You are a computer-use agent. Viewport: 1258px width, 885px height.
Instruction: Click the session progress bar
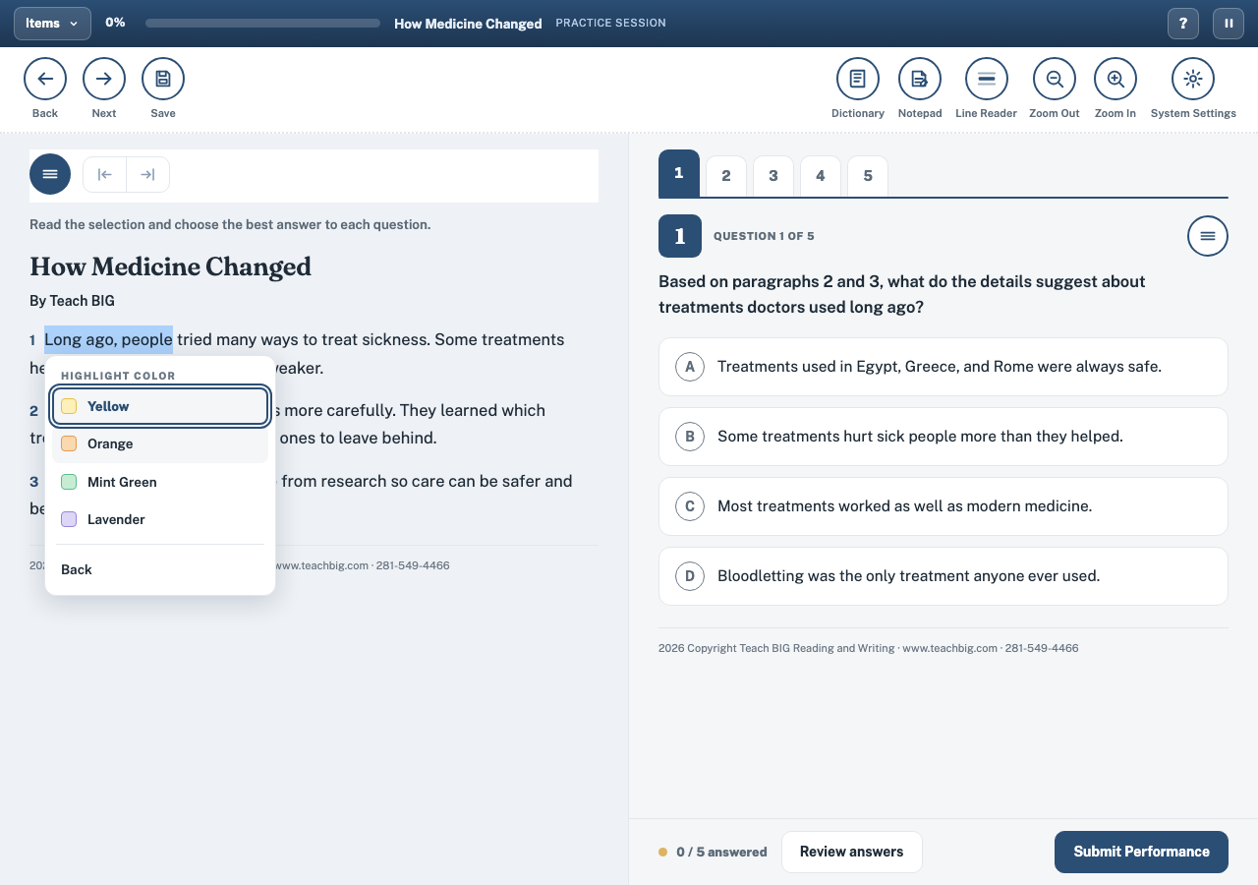pyautogui.click(x=262, y=23)
